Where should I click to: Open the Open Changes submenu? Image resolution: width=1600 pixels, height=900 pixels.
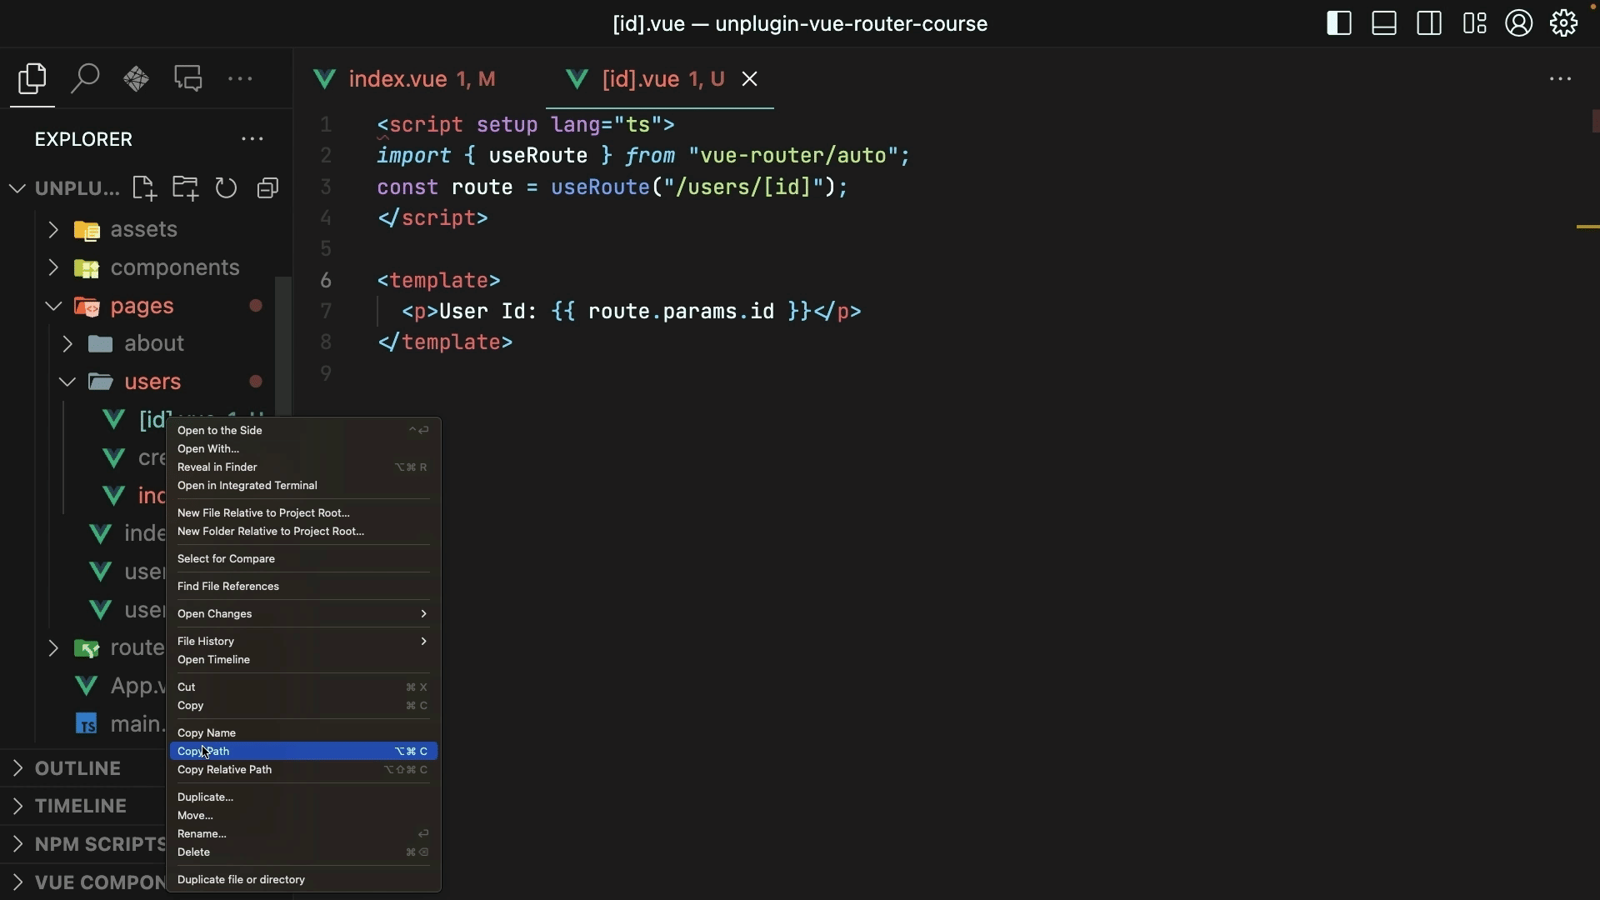(303, 614)
